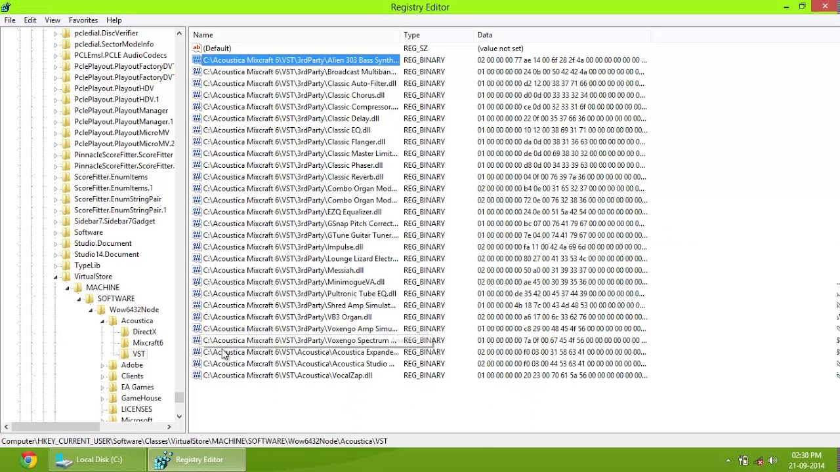Click binary icon of VocalZap.dll
The width and height of the screenshot is (840, 472).
tap(197, 376)
